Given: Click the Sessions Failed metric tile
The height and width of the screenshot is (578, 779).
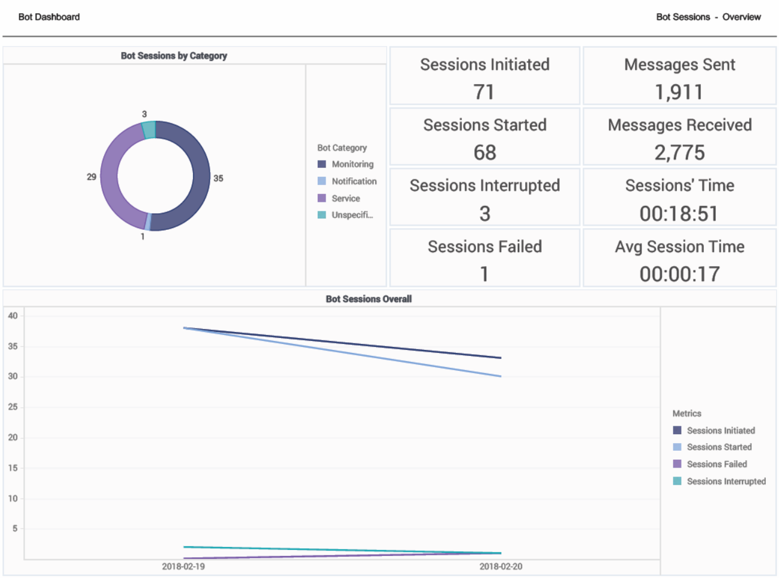Looking at the screenshot, I should click(x=484, y=258).
